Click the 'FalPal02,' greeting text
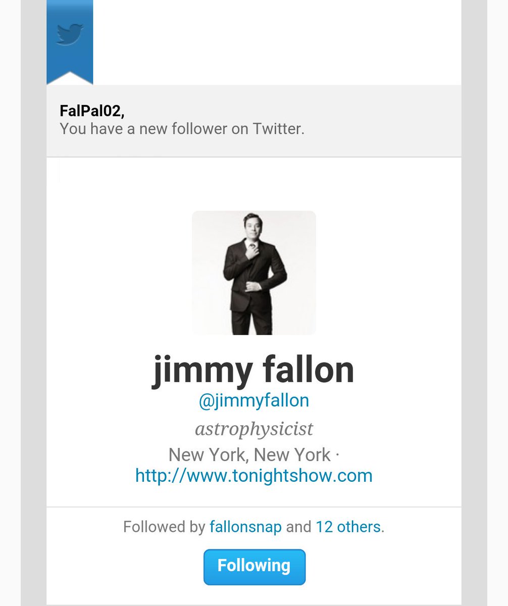The width and height of the screenshot is (508, 606). 92,111
